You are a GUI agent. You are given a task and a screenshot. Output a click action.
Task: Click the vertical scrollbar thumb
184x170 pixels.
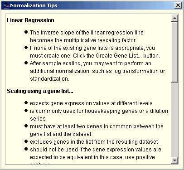coord(174,52)
